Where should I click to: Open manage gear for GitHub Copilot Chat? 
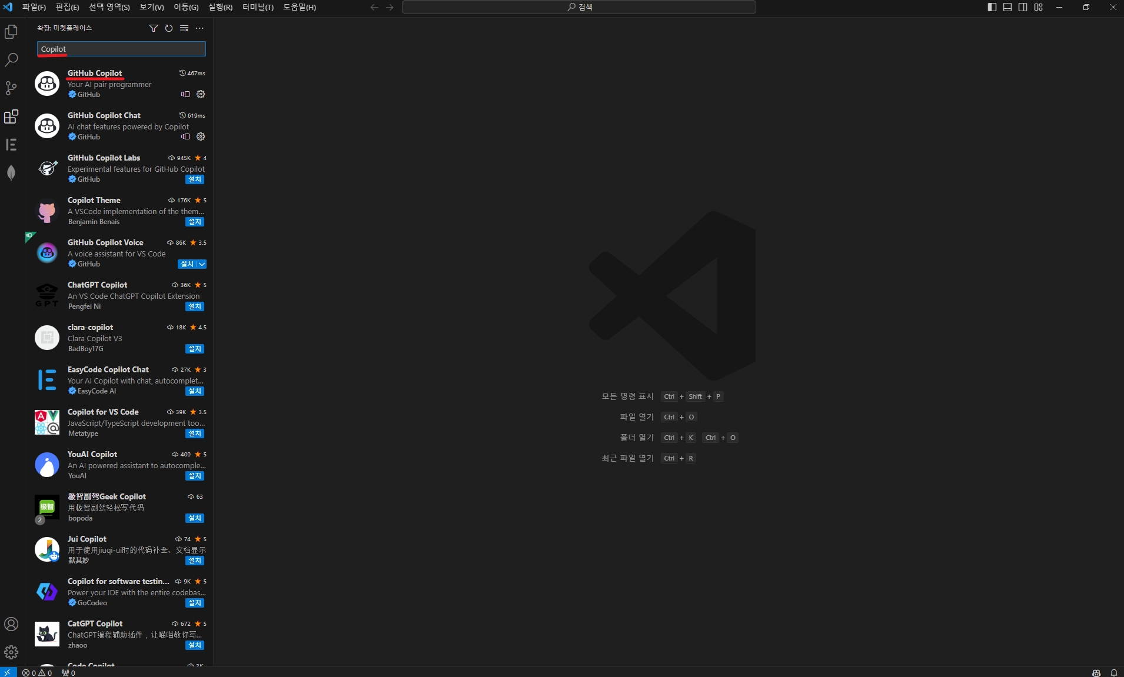[x=201, y=136]
